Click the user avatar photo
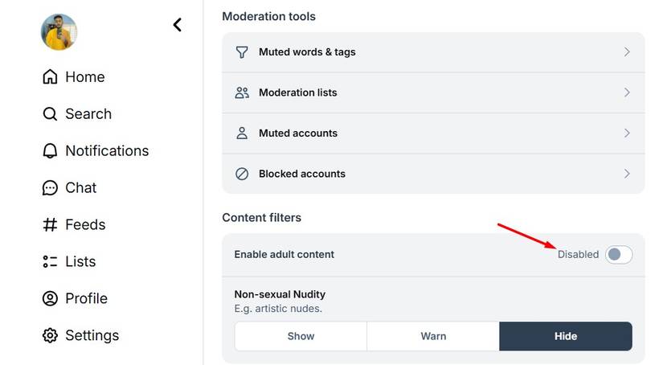Viewport: 663px width, 365px height. pyautogui.click(x=59, y=31)
